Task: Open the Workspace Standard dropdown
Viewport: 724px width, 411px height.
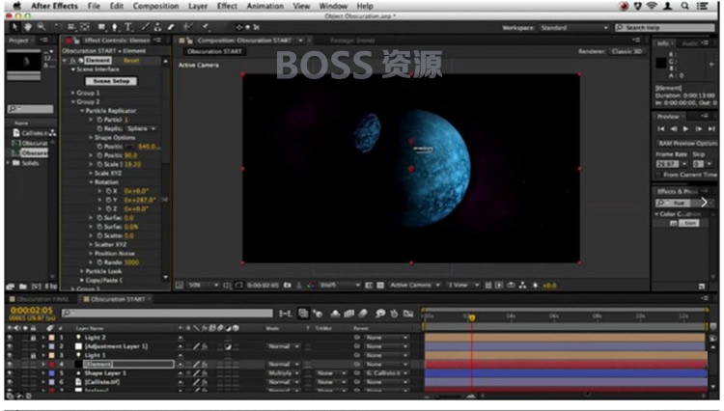Action: [x=573, y=28]
